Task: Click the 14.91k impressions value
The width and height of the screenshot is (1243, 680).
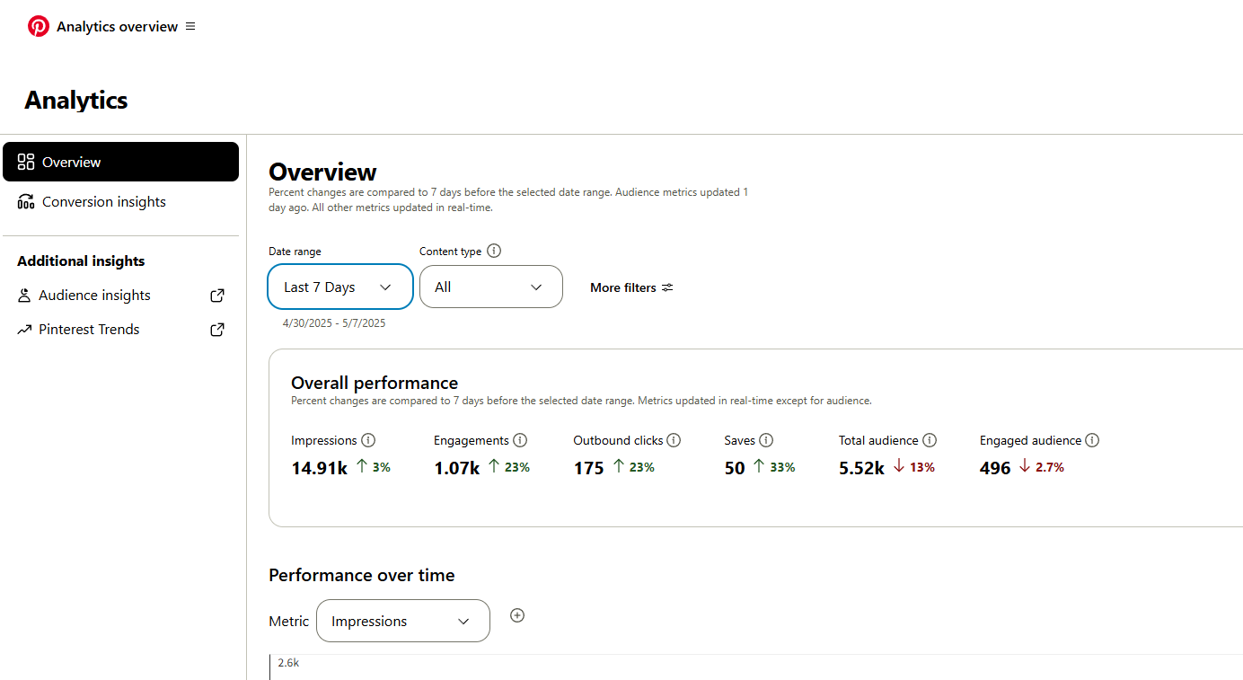Action: [319, 468]
